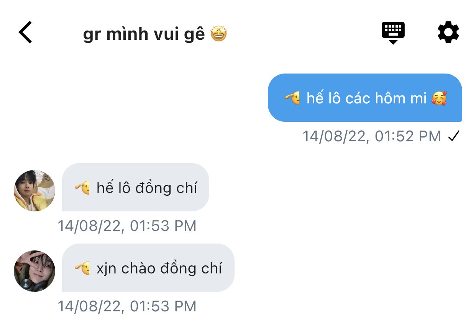
Task: Select the "hế lô đồng chí" message bubble
Action: point(136,187)
